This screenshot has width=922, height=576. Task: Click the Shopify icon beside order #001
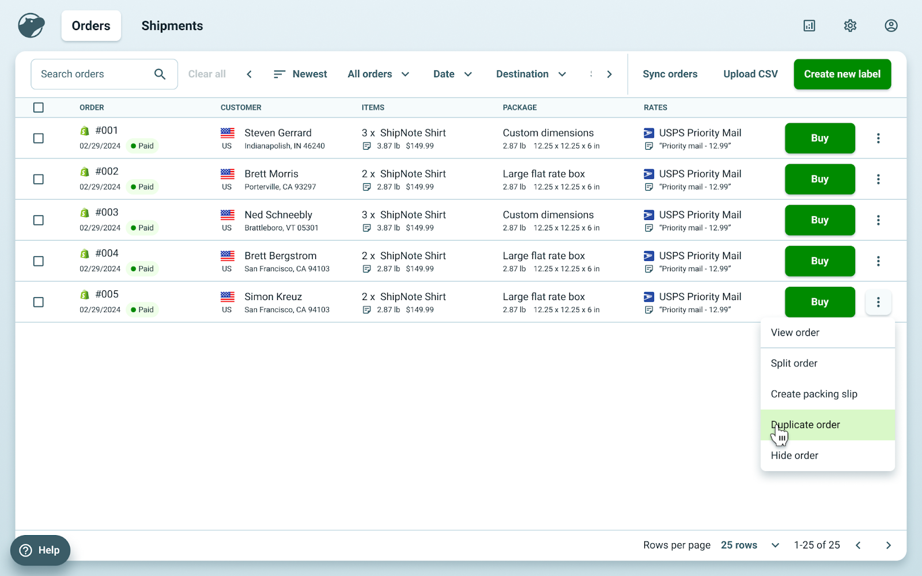coord(85,131)
